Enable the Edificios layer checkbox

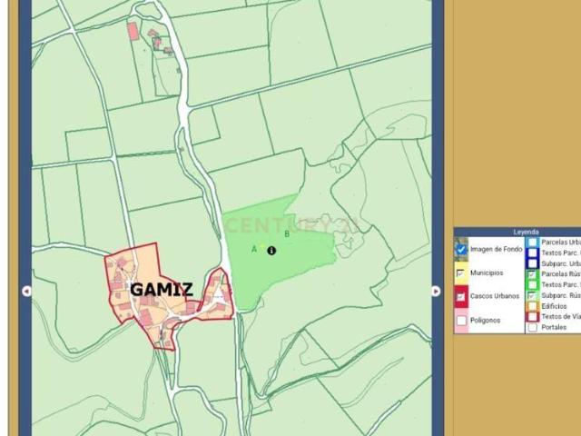pyautogui.click(x=533, y=306)
